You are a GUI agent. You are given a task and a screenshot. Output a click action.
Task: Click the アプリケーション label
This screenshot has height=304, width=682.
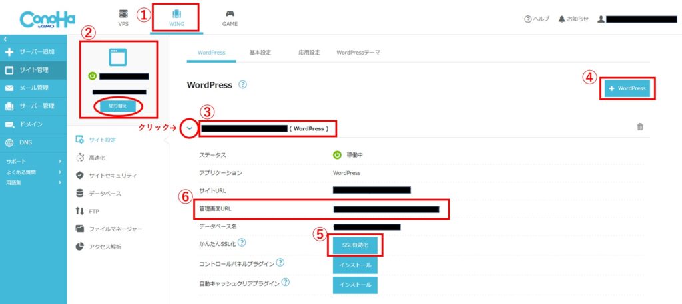point(220,173)
